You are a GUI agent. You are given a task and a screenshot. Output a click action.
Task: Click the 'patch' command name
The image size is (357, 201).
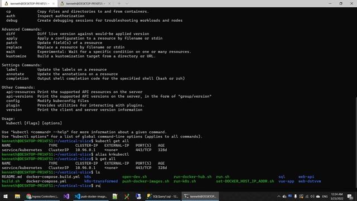[12, 42]
